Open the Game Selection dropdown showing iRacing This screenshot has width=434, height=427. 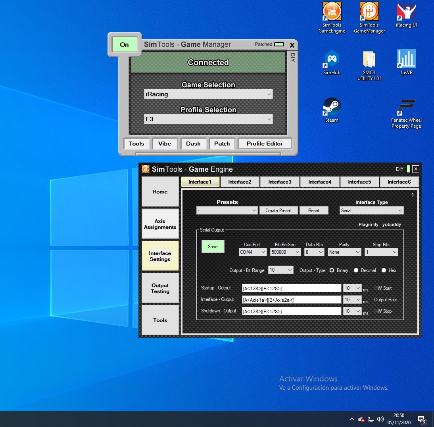click(208, 94)
